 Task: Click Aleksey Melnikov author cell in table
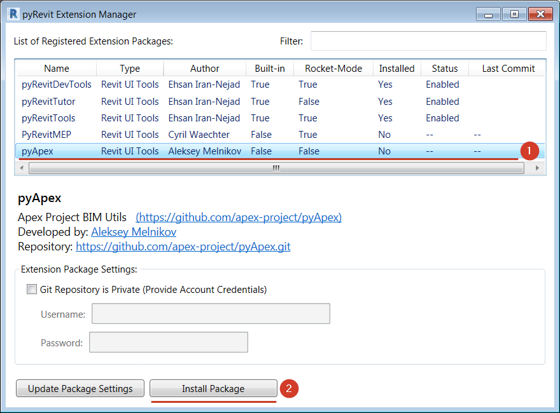point(205,151)
